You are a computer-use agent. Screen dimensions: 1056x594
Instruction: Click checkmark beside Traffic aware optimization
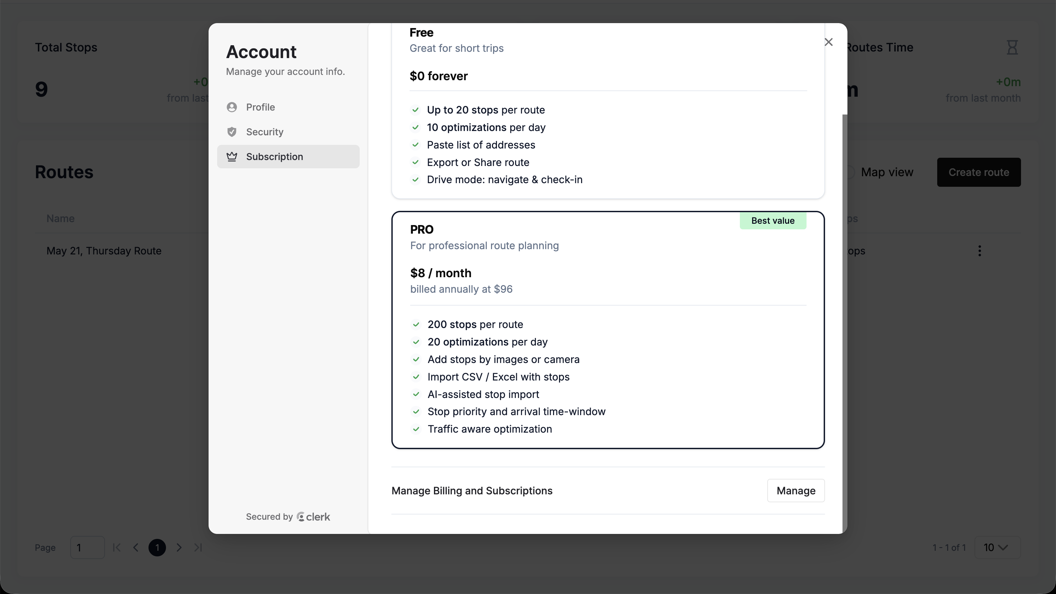pyautogui.click(x=416, y=429)
